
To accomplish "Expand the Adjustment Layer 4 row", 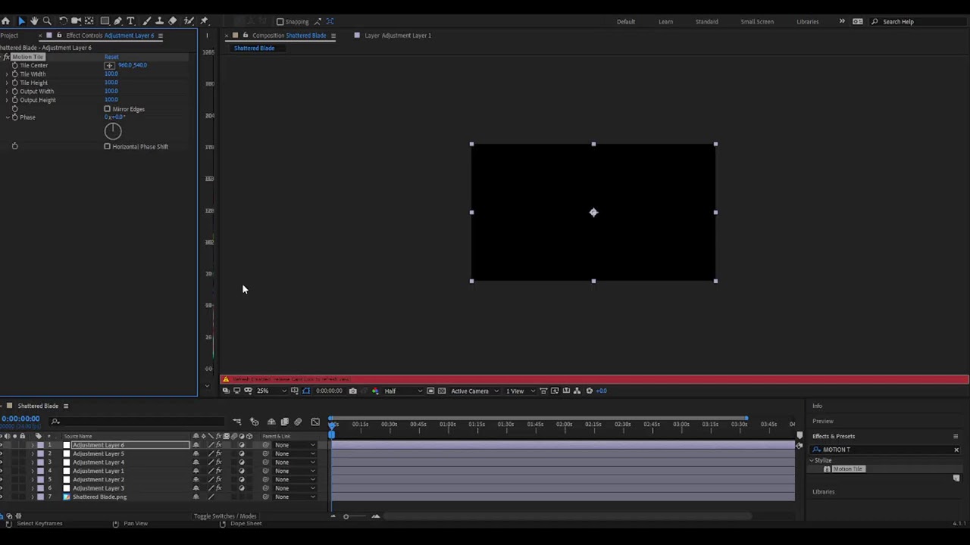I will pos(33,462).
